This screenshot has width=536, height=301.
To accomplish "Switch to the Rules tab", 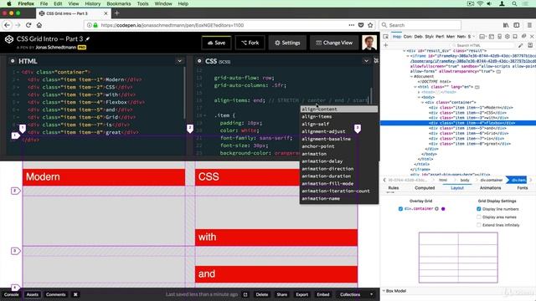I will pyautogui.click(x=394, y=188).
